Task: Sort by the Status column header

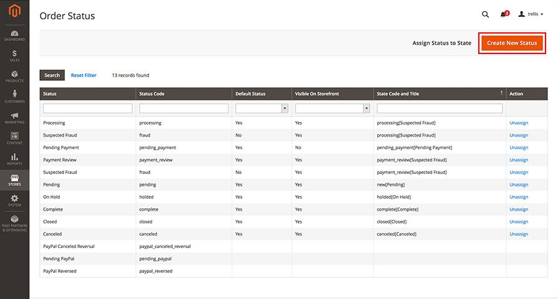Action: coord(87,94)
